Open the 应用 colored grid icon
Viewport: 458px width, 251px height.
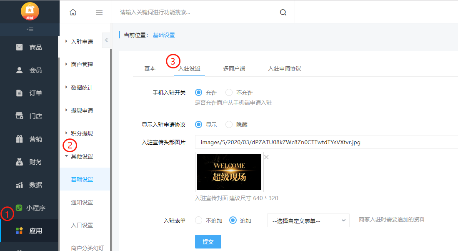19,231
